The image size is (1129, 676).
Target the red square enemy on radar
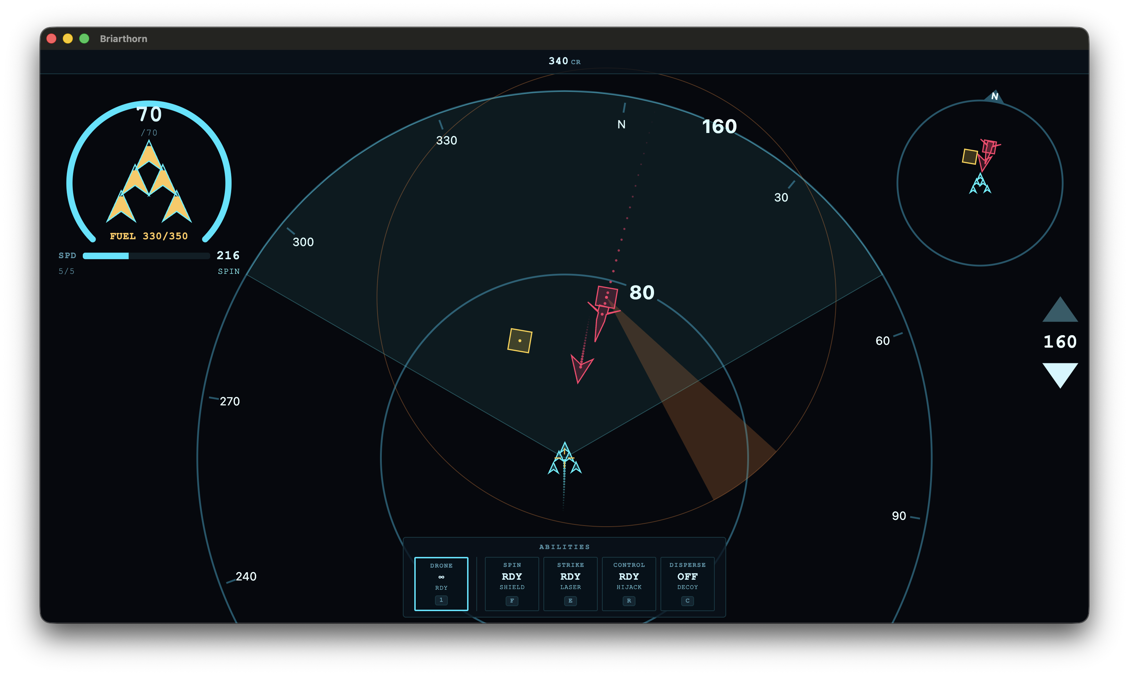tap(606, 297)
